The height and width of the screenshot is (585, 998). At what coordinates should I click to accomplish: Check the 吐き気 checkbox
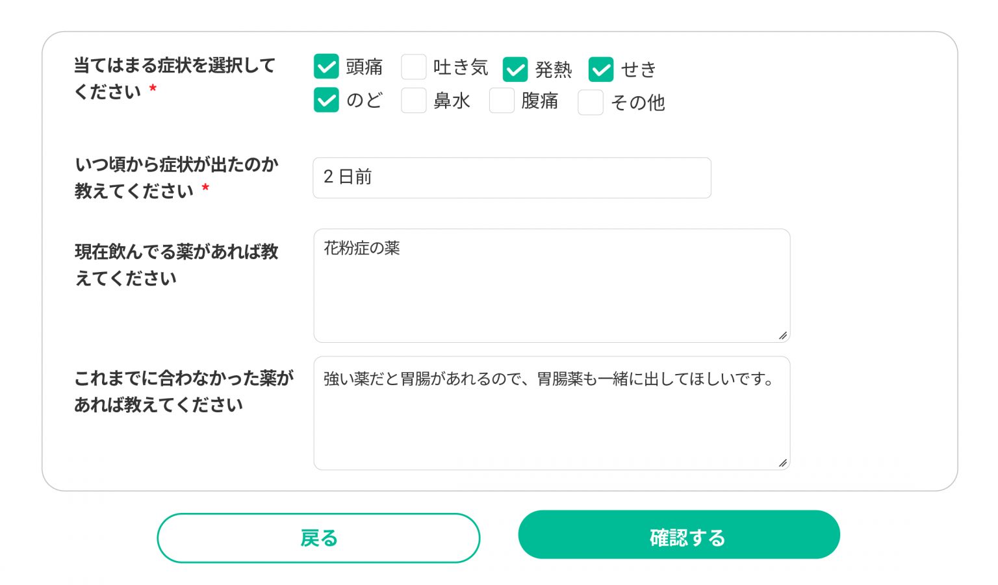pos(413,66)
